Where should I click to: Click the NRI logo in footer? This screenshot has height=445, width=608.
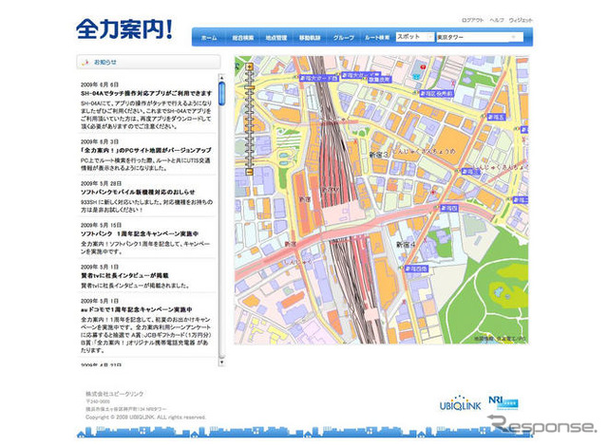(x=503, y=402)
